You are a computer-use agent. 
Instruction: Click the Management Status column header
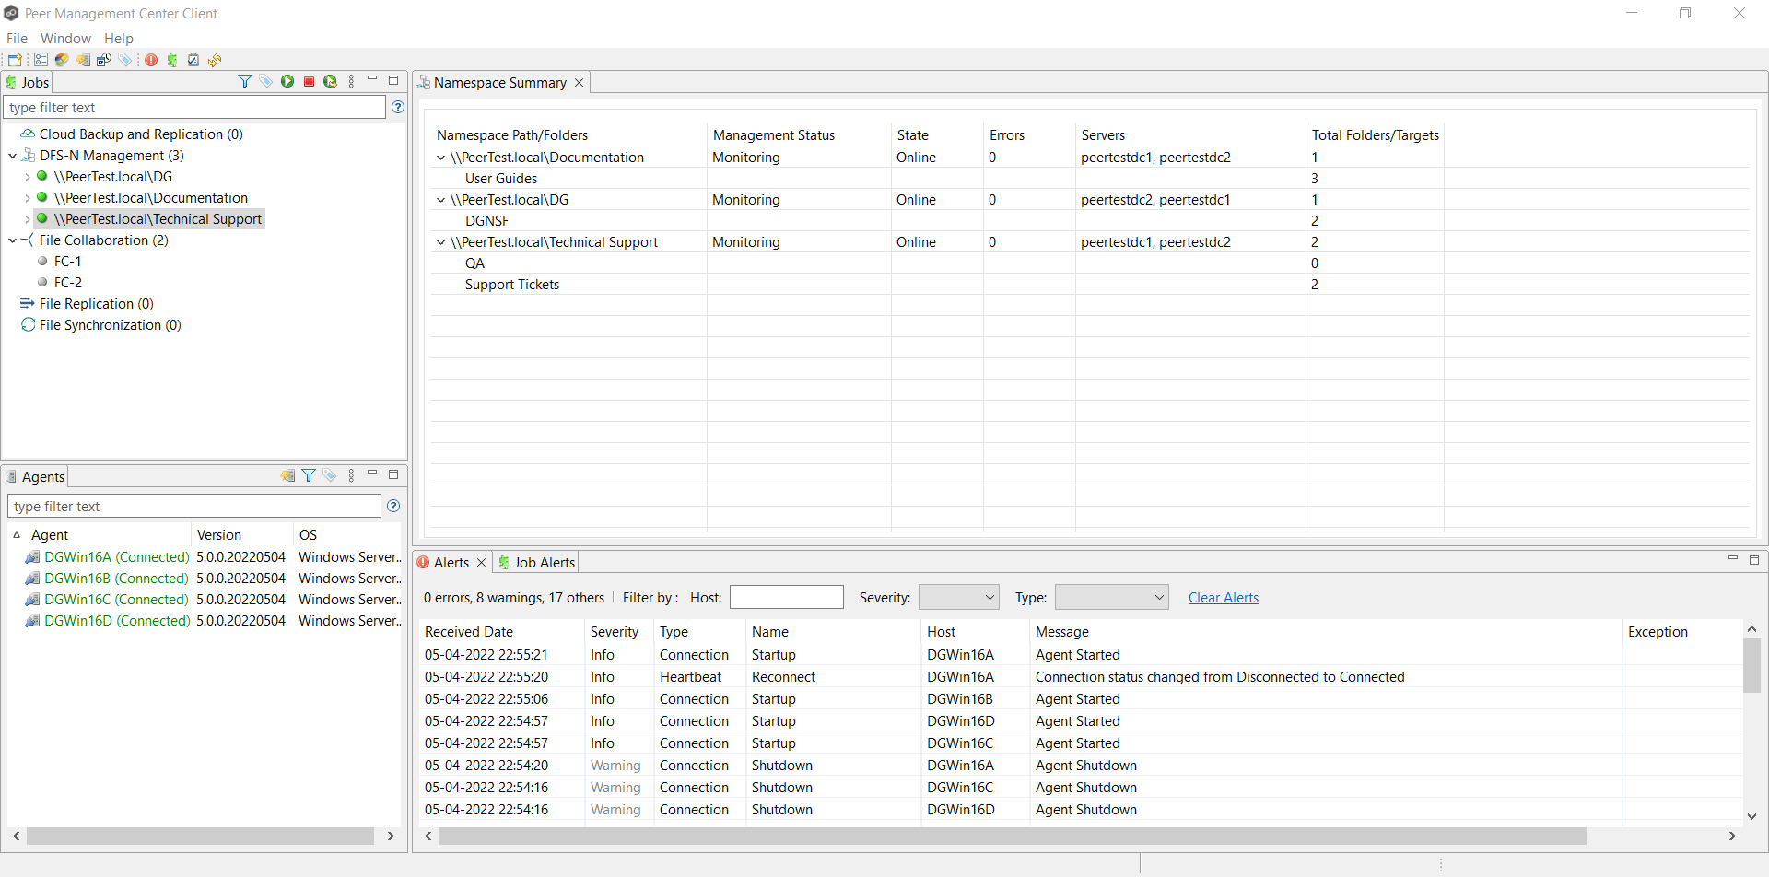[x=774, y=135]
